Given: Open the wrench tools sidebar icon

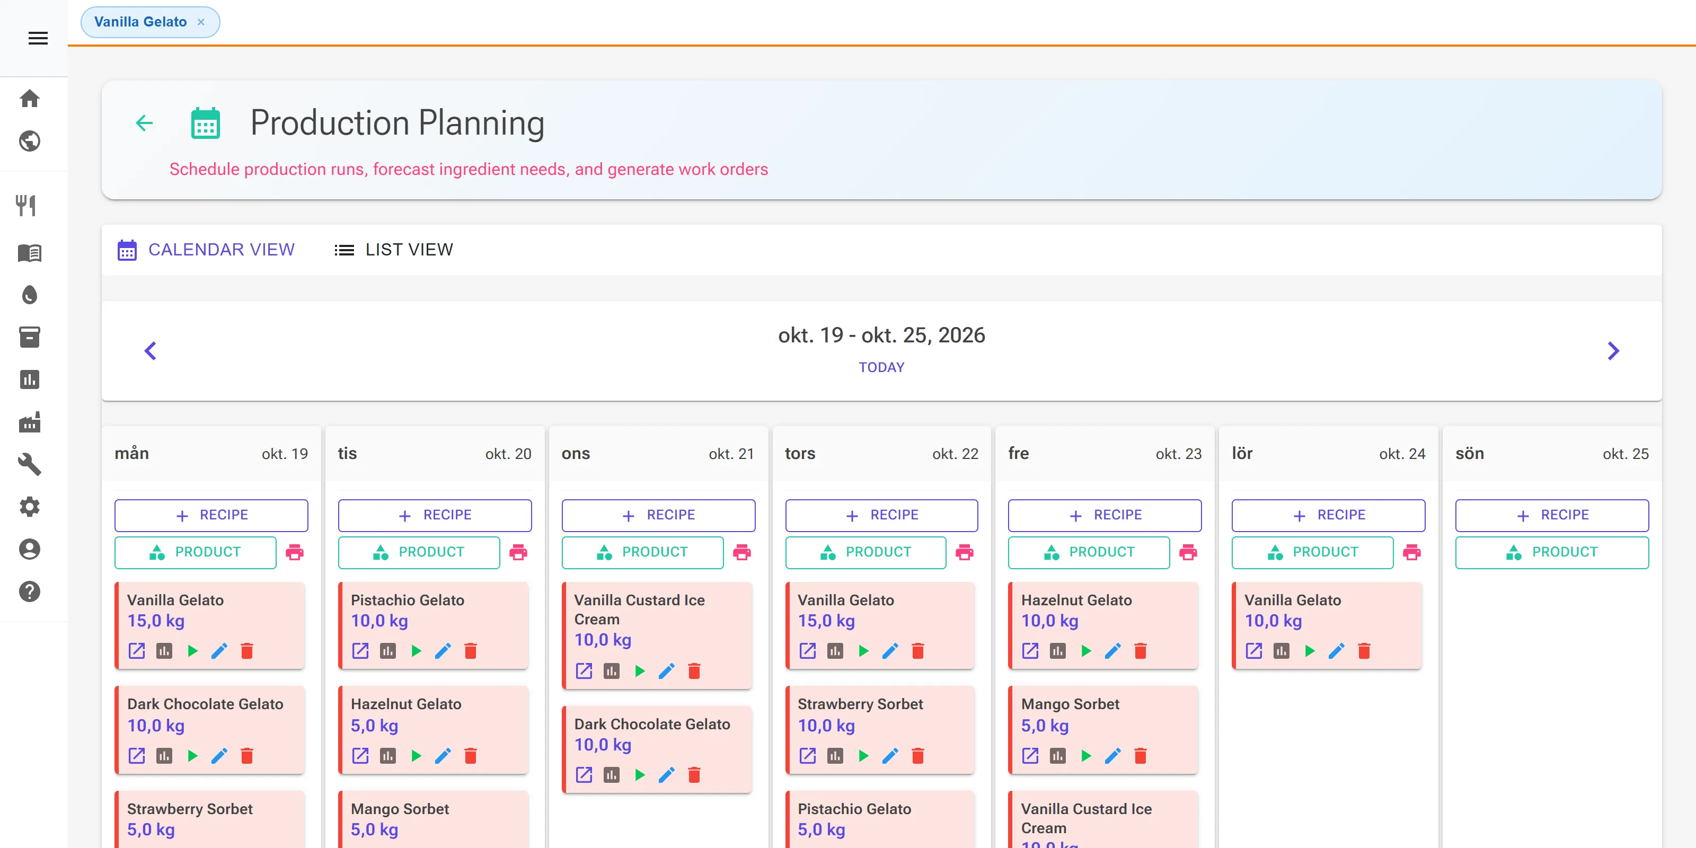Looking at the screenshot, I should pos(30,464).
